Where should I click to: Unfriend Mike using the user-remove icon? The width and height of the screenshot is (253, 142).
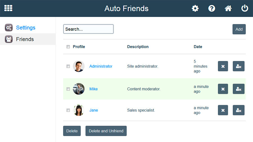tap(239, 89)
